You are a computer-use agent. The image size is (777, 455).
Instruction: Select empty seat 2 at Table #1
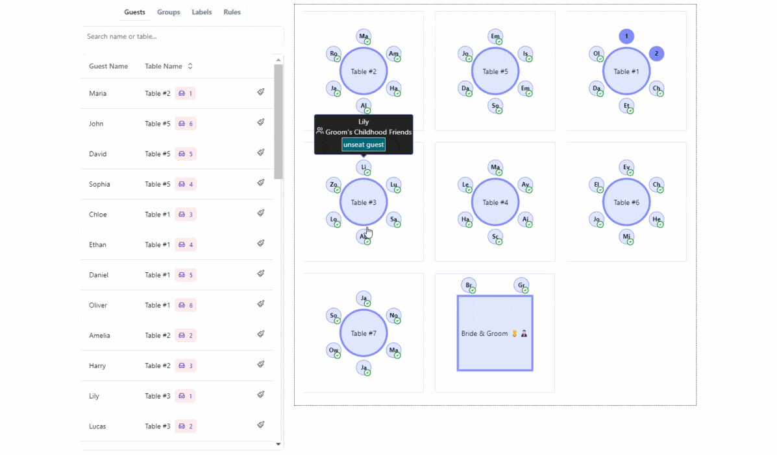(x=656, y=53)
